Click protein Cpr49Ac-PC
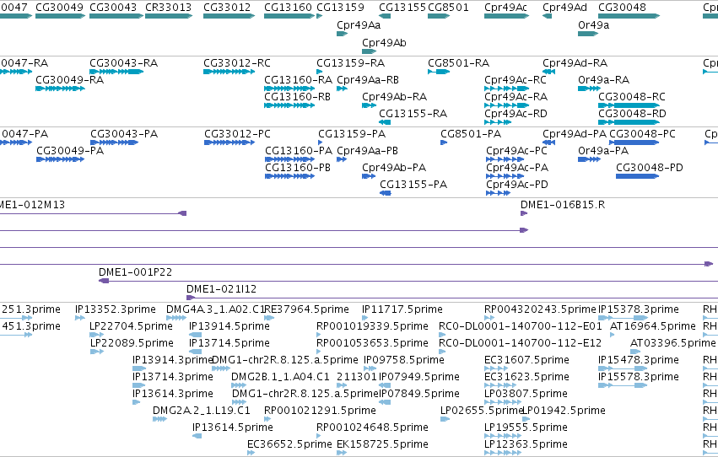Screen dimensions: 718x457 click(505, 159)
